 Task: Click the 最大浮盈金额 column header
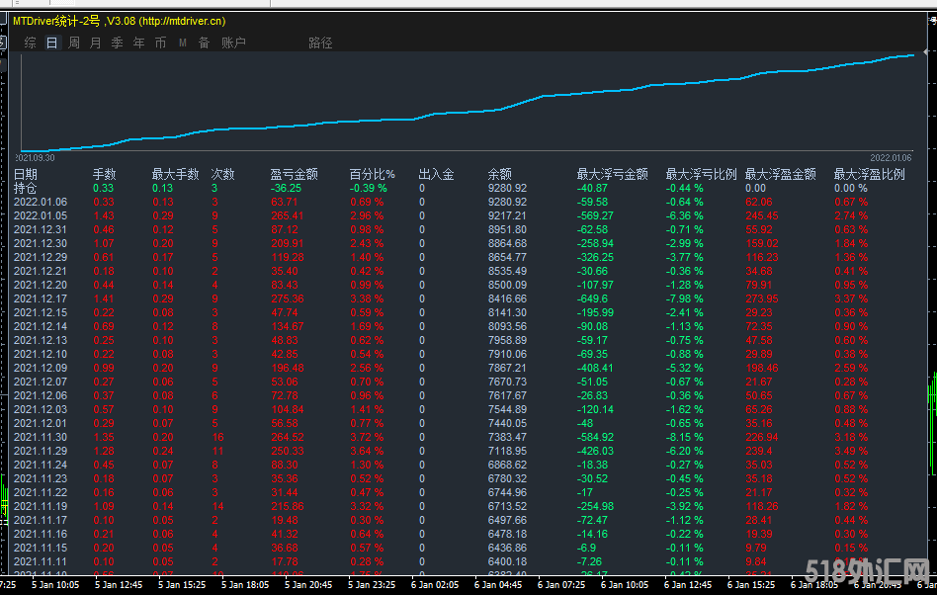(780, 174)
